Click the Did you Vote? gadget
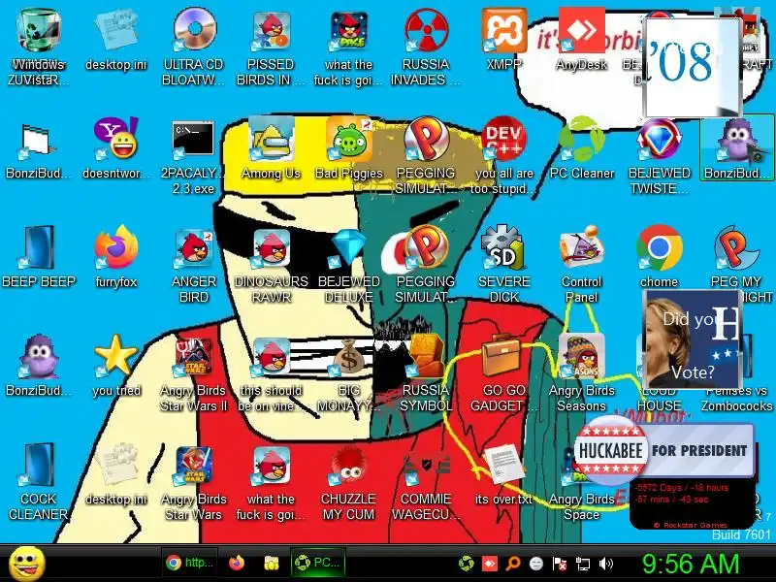 tap(692, 339)
